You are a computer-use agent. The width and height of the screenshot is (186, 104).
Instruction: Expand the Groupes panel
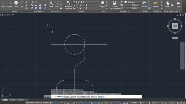pos(146,11)
